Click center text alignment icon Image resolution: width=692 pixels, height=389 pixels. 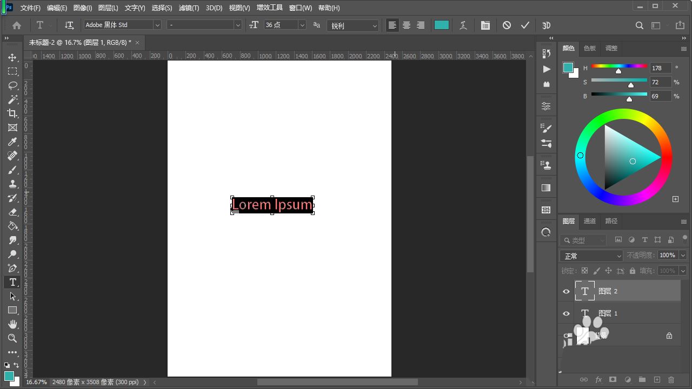[x=407, y=25]
